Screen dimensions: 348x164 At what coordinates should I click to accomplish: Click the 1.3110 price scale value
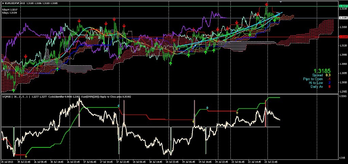click(343, 46)
